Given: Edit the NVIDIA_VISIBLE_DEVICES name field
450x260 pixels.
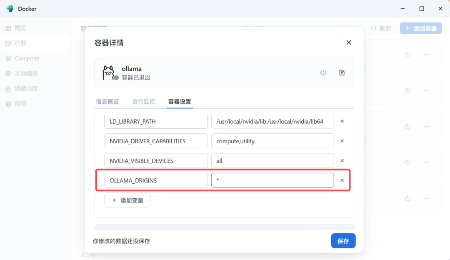Looking at the screenshot, I should click(x=156, y=161).
